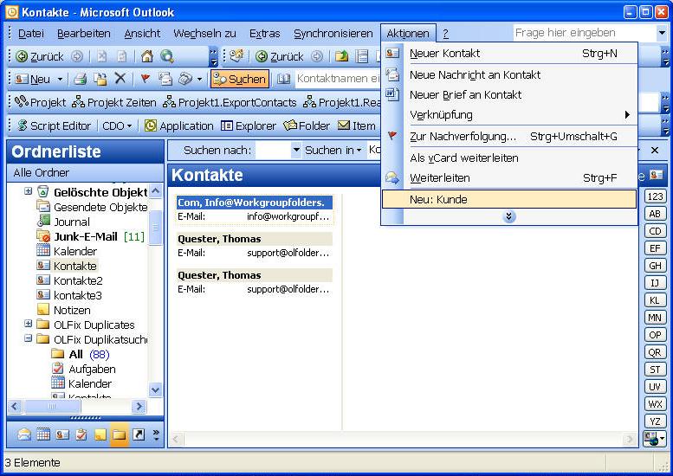This screenshot has height=476, width=673.
Task: Click the move to folder toolbar icon
Action: pyautogui.click(x=100, y=79)
